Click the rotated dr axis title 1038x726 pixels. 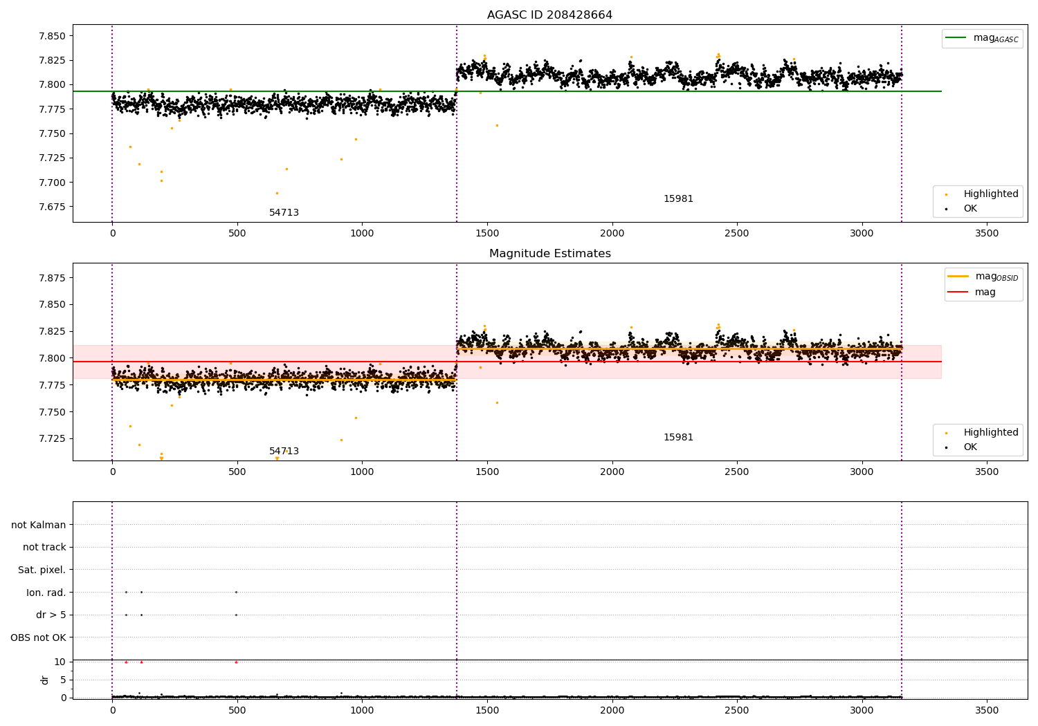[45, 680]
